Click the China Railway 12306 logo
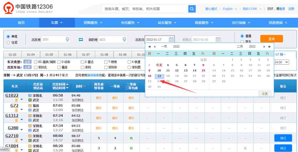This screenshot has width=298, height=152. click(28, 9)
